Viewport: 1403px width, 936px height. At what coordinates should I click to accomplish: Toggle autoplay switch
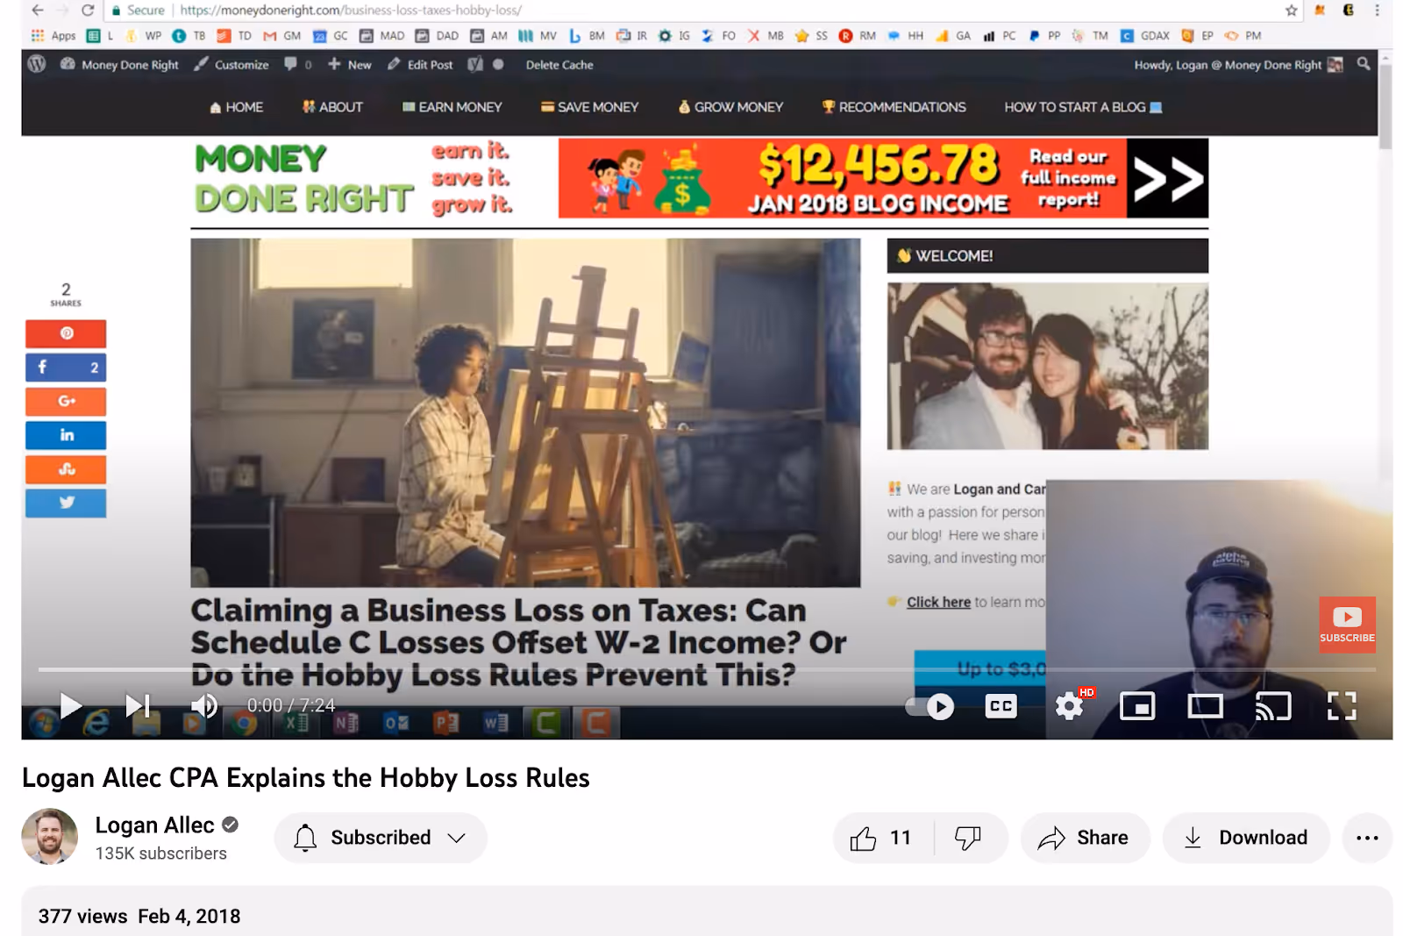pos(929,706)
